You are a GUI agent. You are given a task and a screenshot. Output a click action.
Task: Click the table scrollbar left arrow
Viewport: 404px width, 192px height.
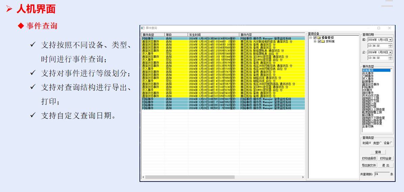pos(143,177)
